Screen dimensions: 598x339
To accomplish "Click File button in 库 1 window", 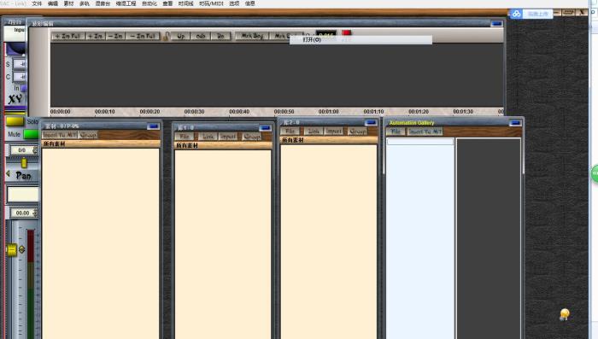I will [x=185, y=136].
